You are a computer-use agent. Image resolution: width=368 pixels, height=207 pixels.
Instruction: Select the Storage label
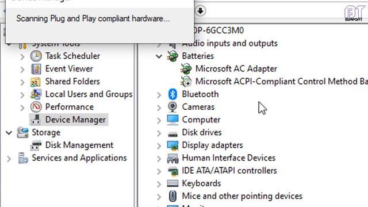46,133
